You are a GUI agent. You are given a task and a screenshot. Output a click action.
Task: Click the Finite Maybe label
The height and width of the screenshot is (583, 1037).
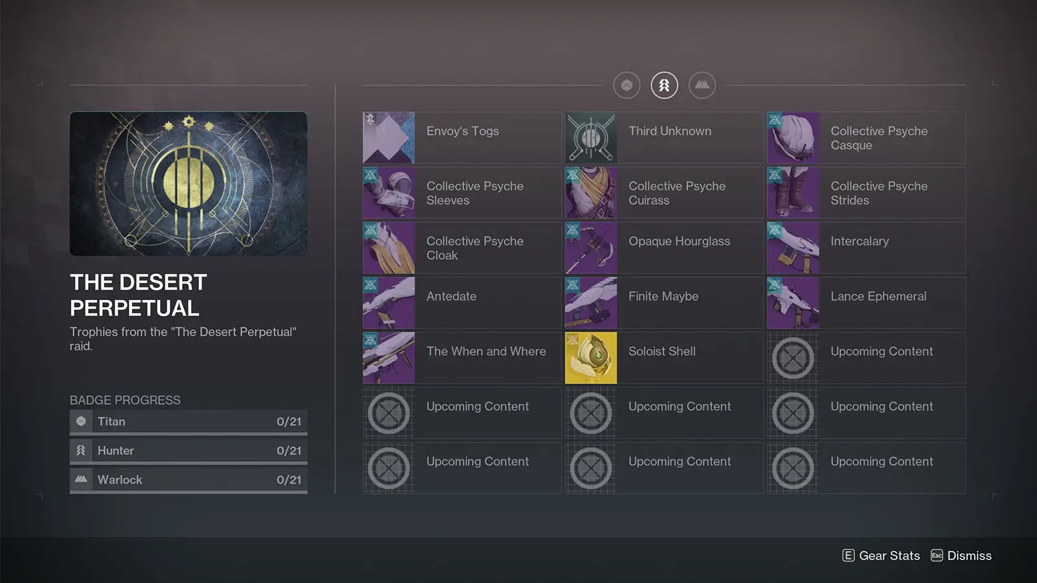tap(663, 297)
